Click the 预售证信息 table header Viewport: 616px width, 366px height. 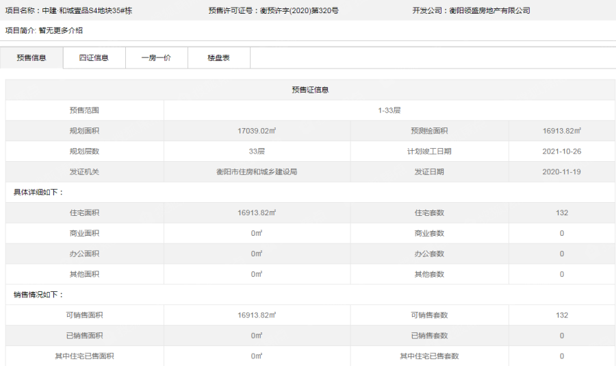(310, 90)
